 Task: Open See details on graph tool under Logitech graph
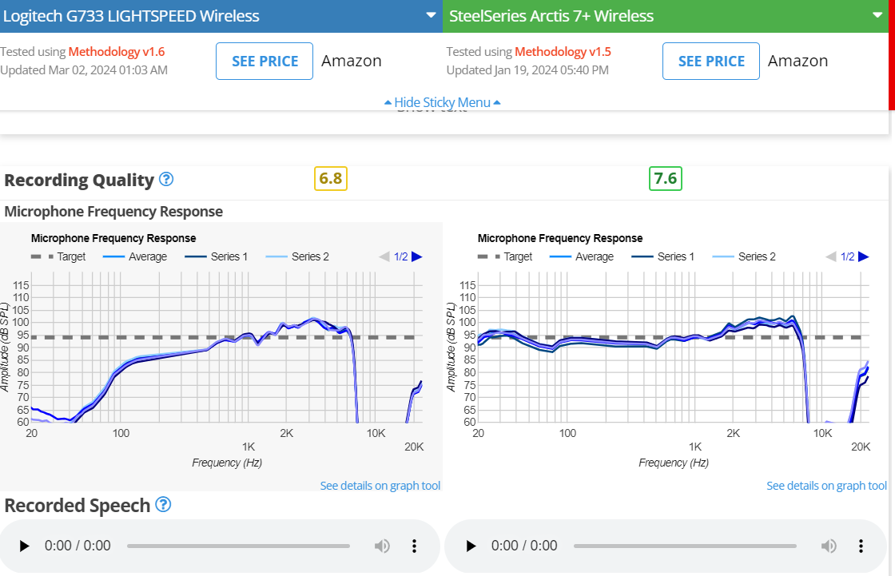(x=380, y=486)
